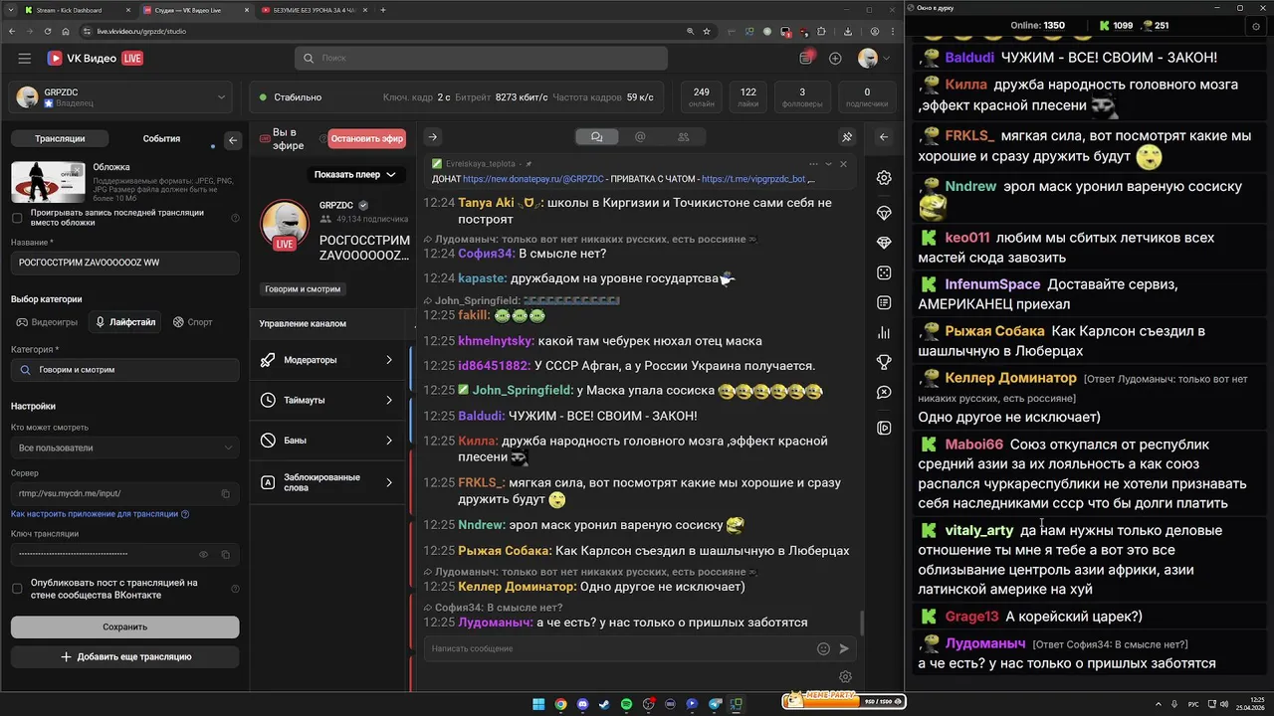Switch to the События tab

[161, 139]
